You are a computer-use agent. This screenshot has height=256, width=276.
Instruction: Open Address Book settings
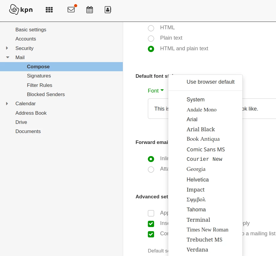31,113
